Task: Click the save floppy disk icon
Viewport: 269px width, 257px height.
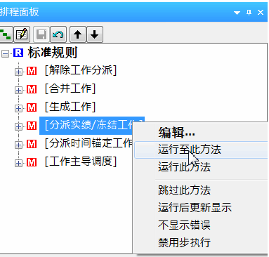Action: pyautogui.click(x=41, y=34)
